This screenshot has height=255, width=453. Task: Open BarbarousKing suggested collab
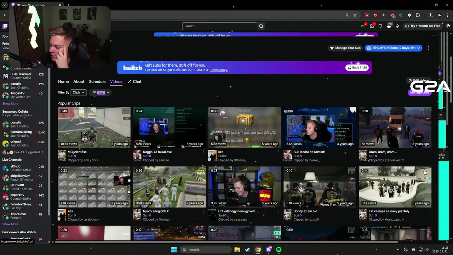pyautogui.click(x=23, y=134)
